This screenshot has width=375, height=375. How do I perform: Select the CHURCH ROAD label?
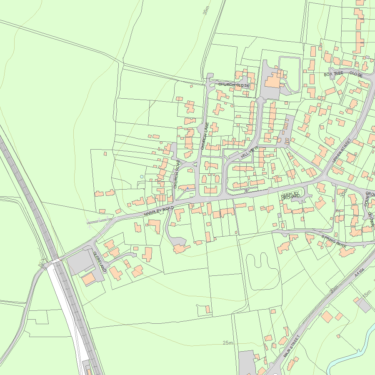click(177, 174)
